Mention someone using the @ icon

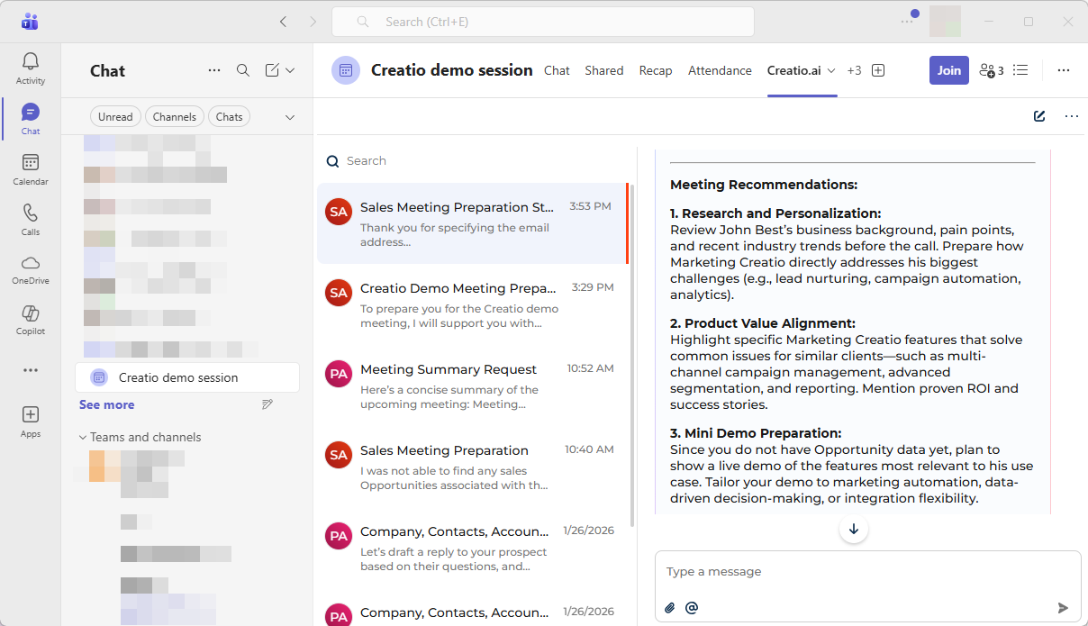pyautogui.click(x=692, y=607)
